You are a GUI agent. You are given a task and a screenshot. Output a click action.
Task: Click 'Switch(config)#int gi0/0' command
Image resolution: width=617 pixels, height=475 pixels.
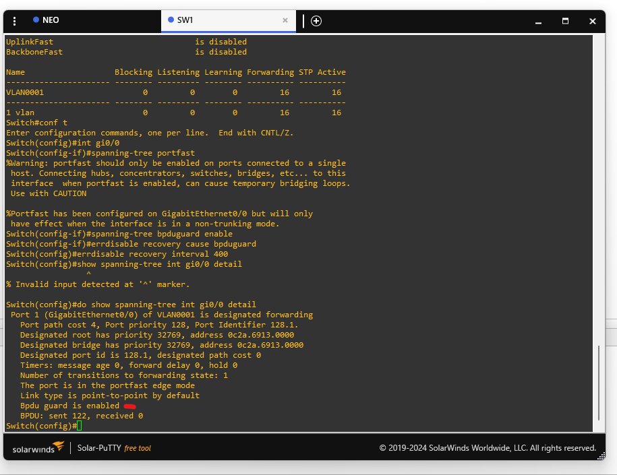coord(63,143)
